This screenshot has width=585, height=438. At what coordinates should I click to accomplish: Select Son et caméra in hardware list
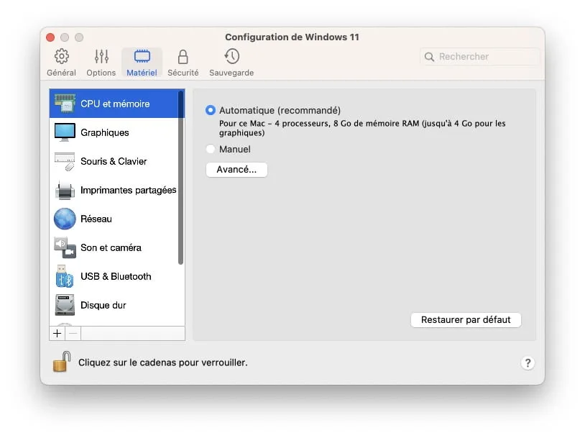pos(116,247)
